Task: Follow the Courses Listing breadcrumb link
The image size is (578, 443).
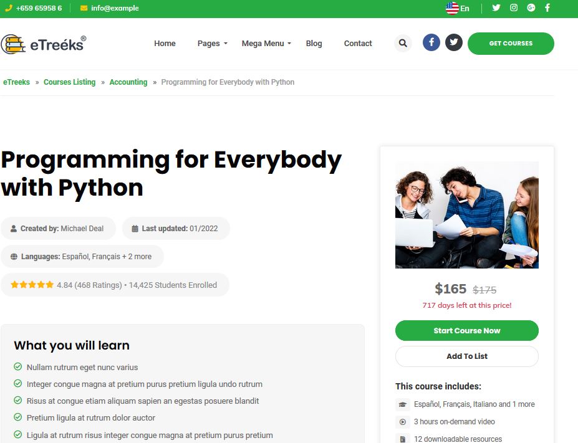Action: (69, 82)
